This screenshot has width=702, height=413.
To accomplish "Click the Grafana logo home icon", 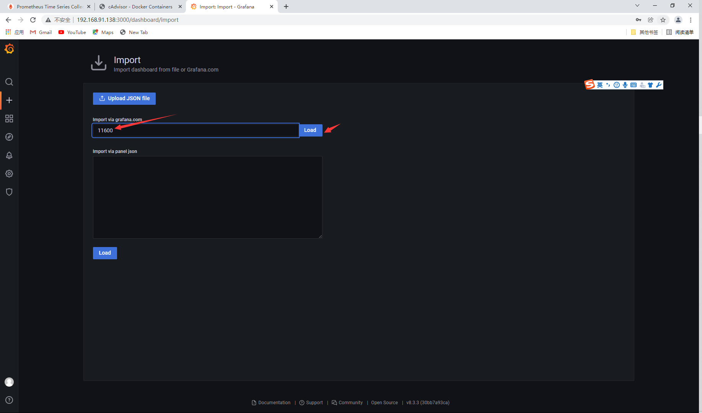I will pos(9,49).
